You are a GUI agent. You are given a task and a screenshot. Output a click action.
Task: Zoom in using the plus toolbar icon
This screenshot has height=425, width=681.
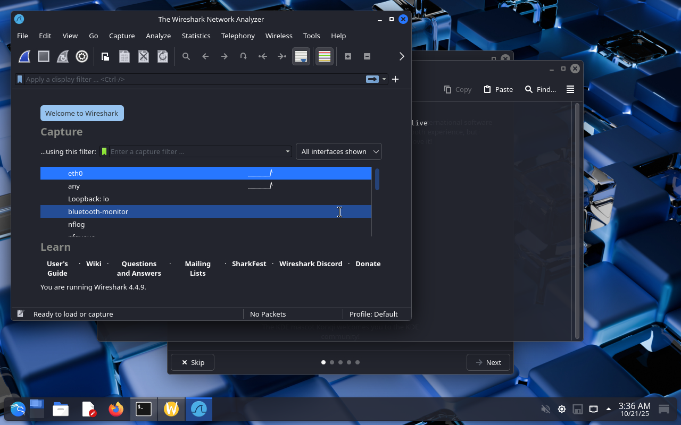pyautogui.click(x=348, y=56)
